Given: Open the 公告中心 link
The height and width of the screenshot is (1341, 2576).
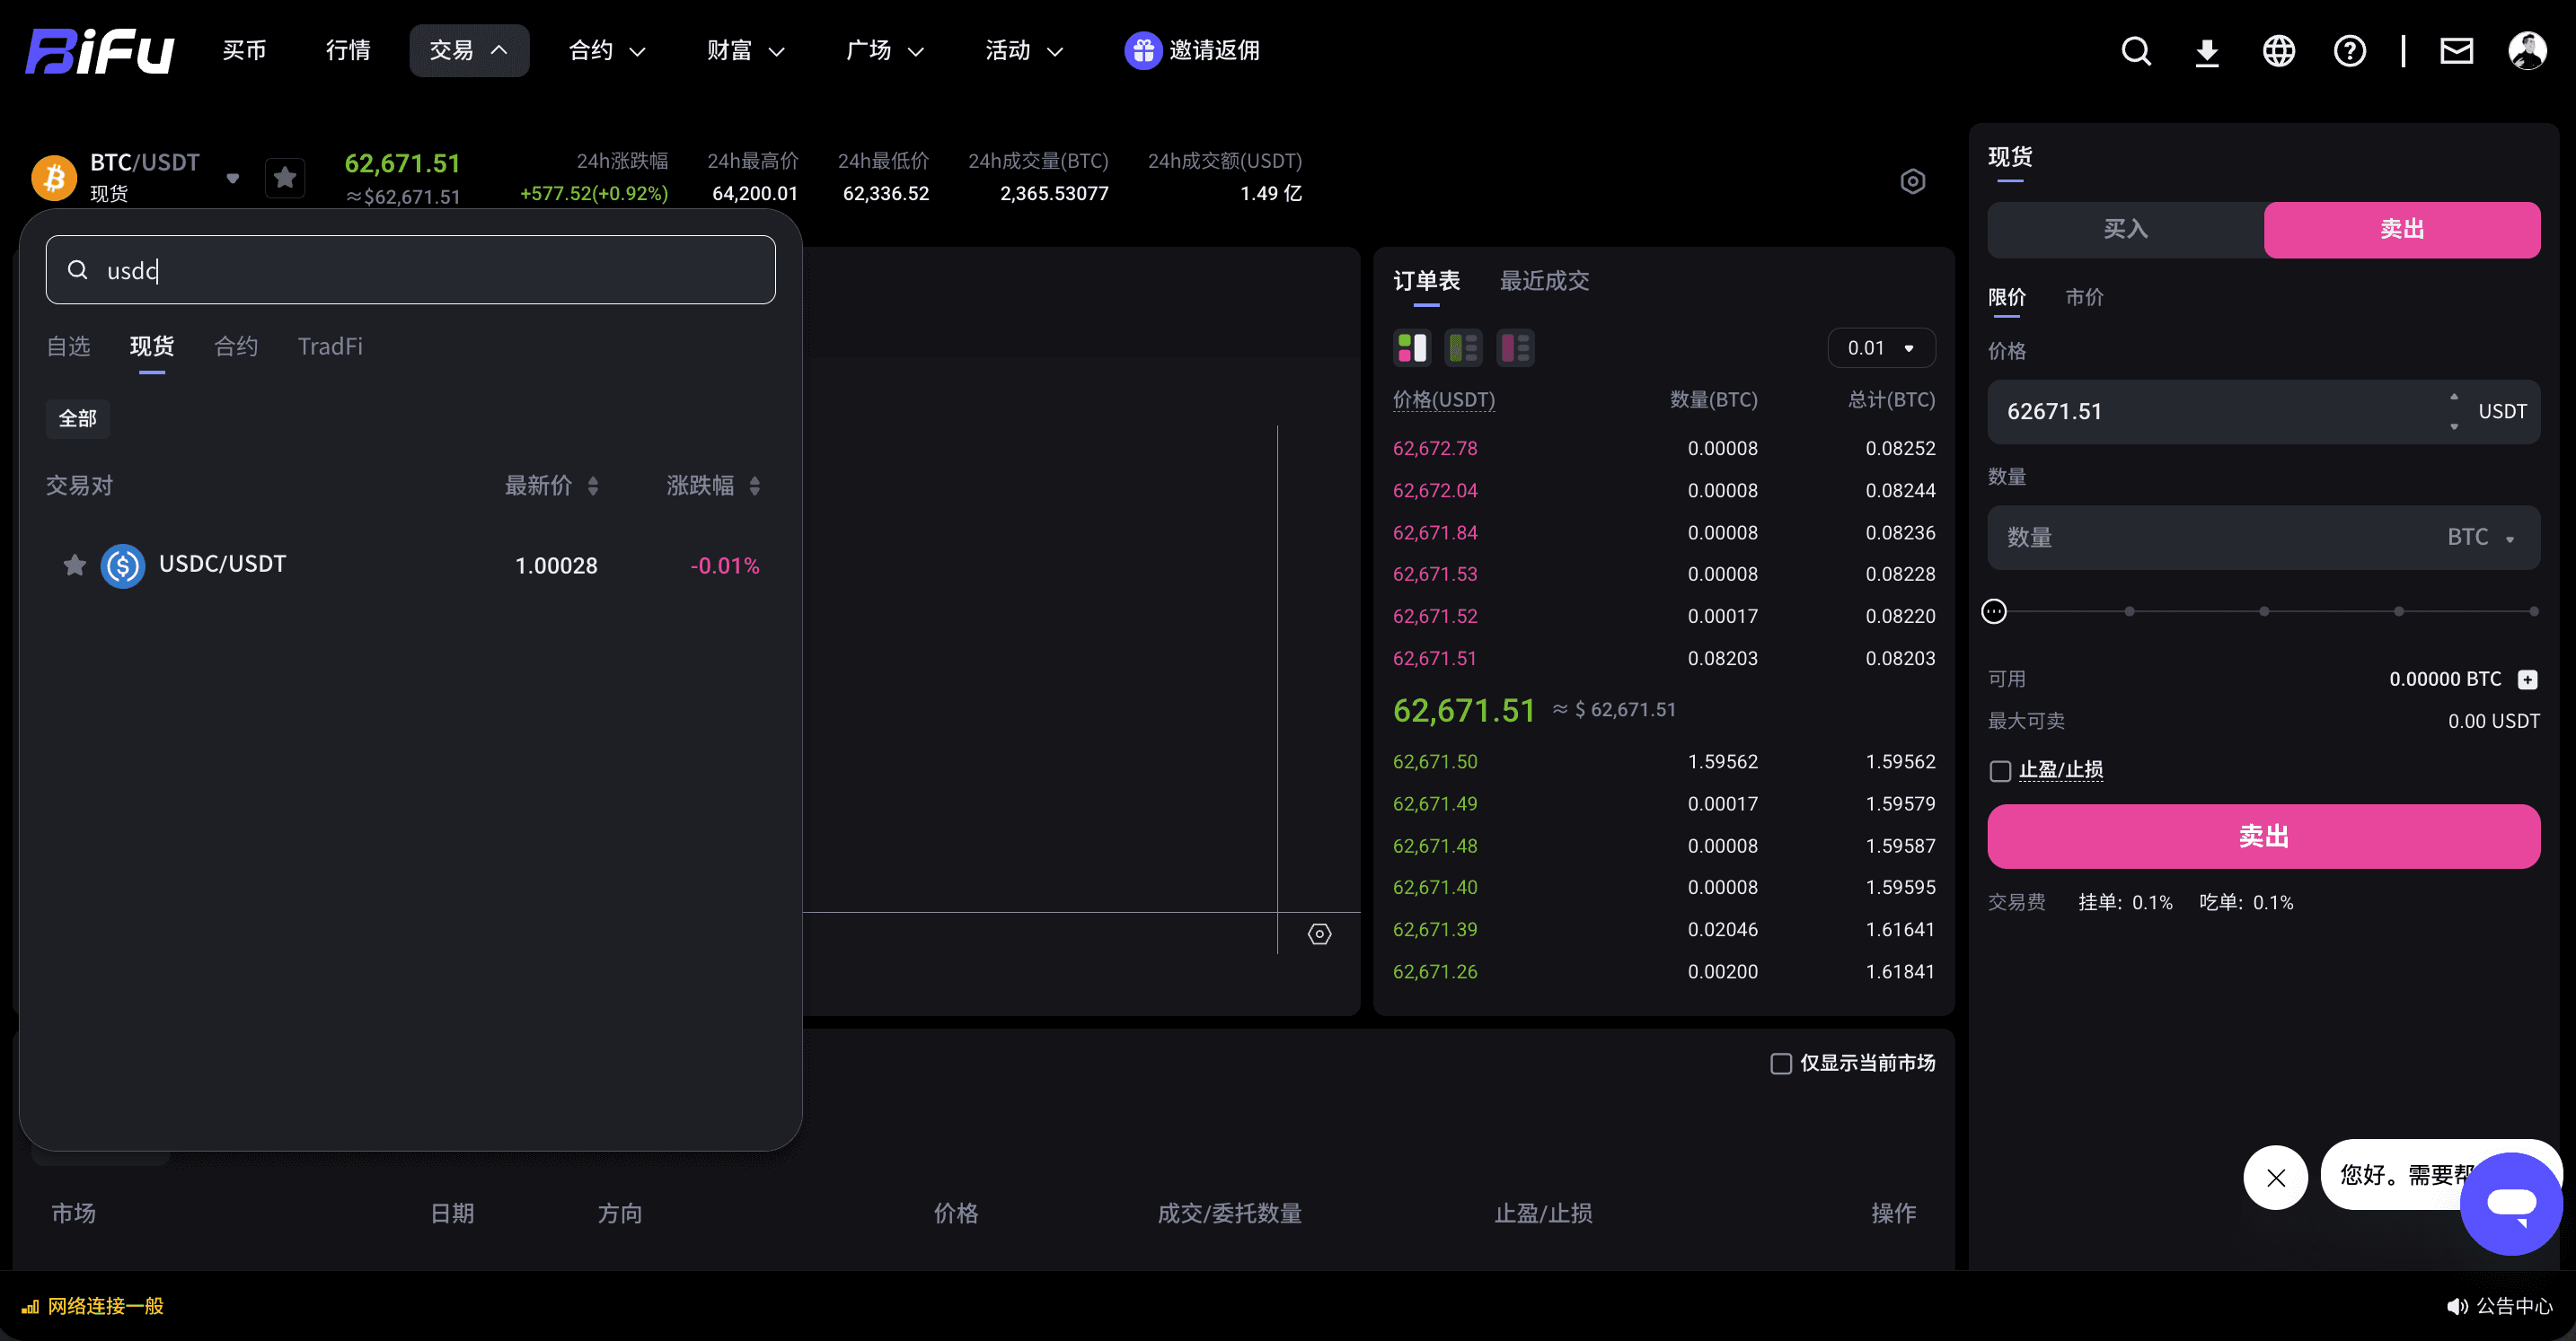Looking at the screenshot, I should 2513,1306.
